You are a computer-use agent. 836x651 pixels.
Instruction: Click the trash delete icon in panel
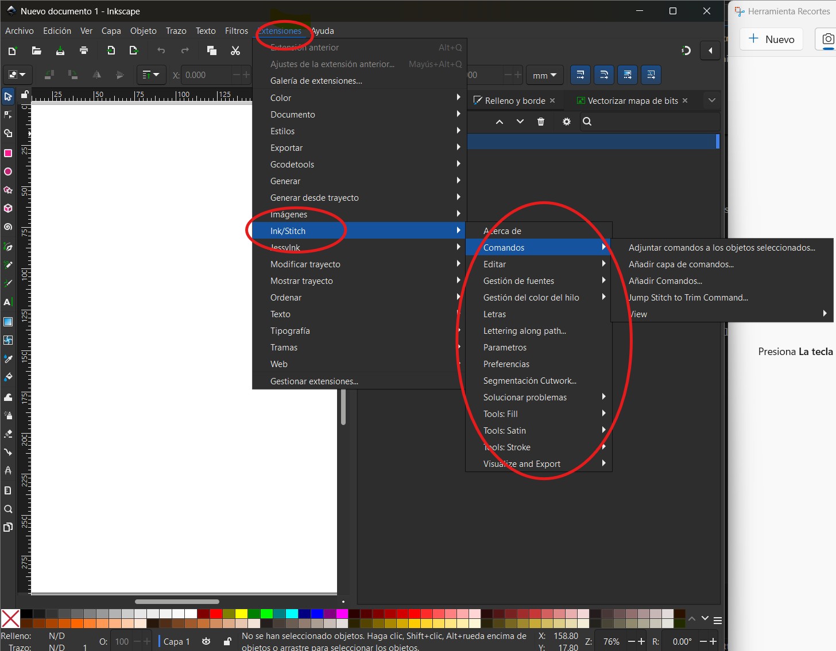coord(541,122)
